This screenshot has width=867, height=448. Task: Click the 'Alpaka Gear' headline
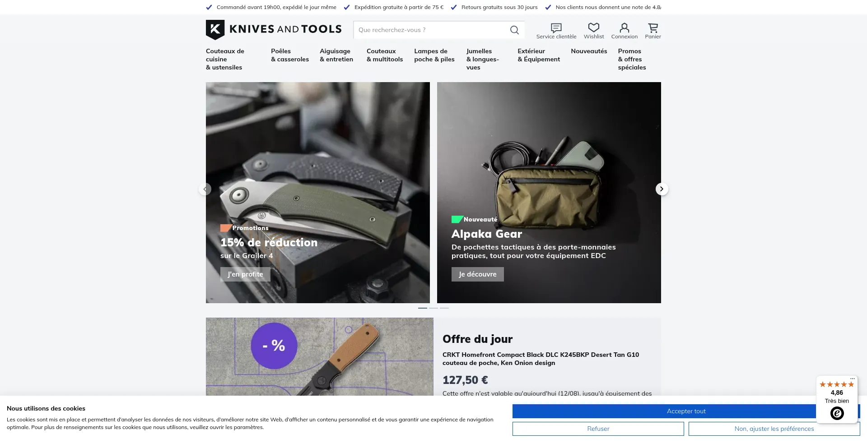487,234
